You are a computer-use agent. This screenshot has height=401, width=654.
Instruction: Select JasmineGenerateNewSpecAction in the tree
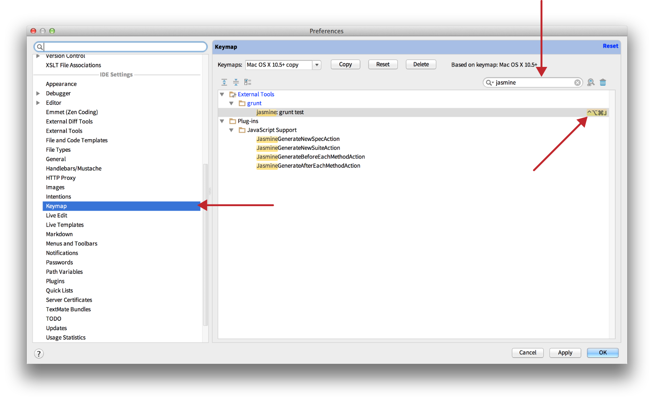(298, 139)
